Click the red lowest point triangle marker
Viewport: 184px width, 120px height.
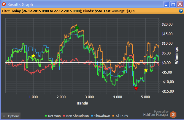click(136, 88)
